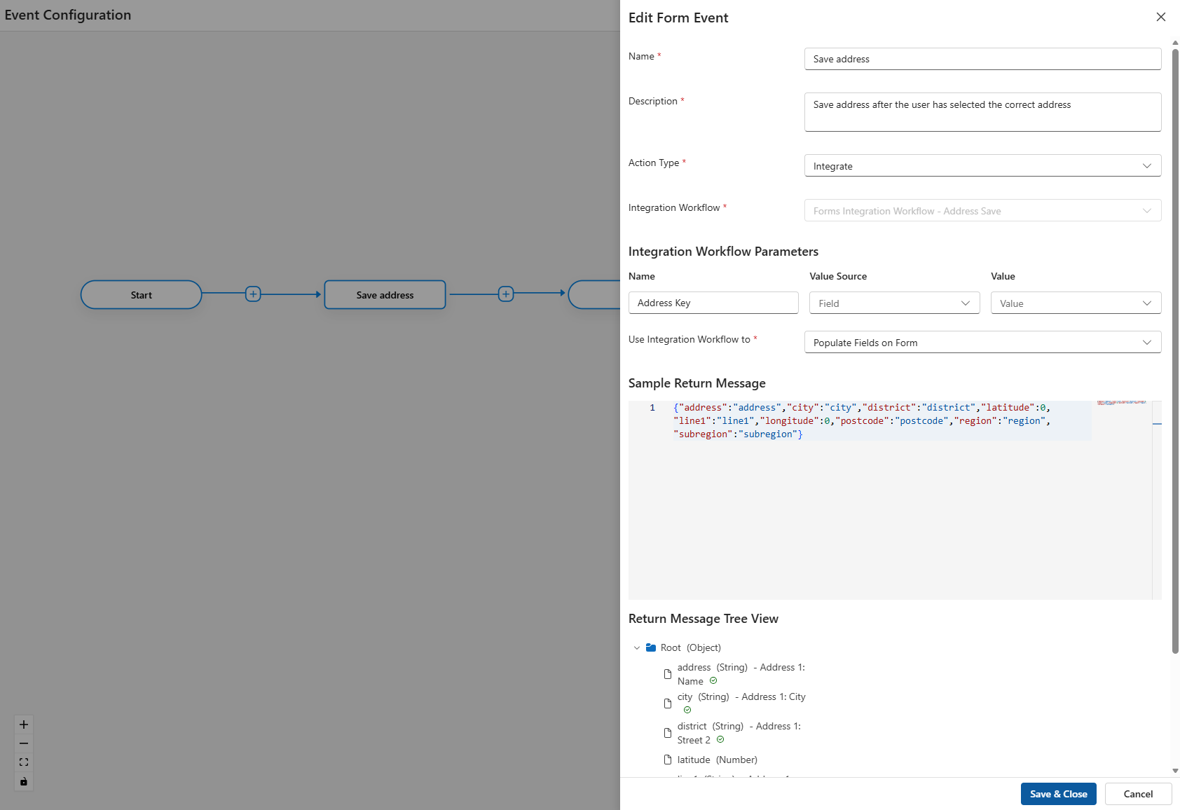1180x810 pixels.
Task: Click Save & Close button
Action: click(1058, 794)
